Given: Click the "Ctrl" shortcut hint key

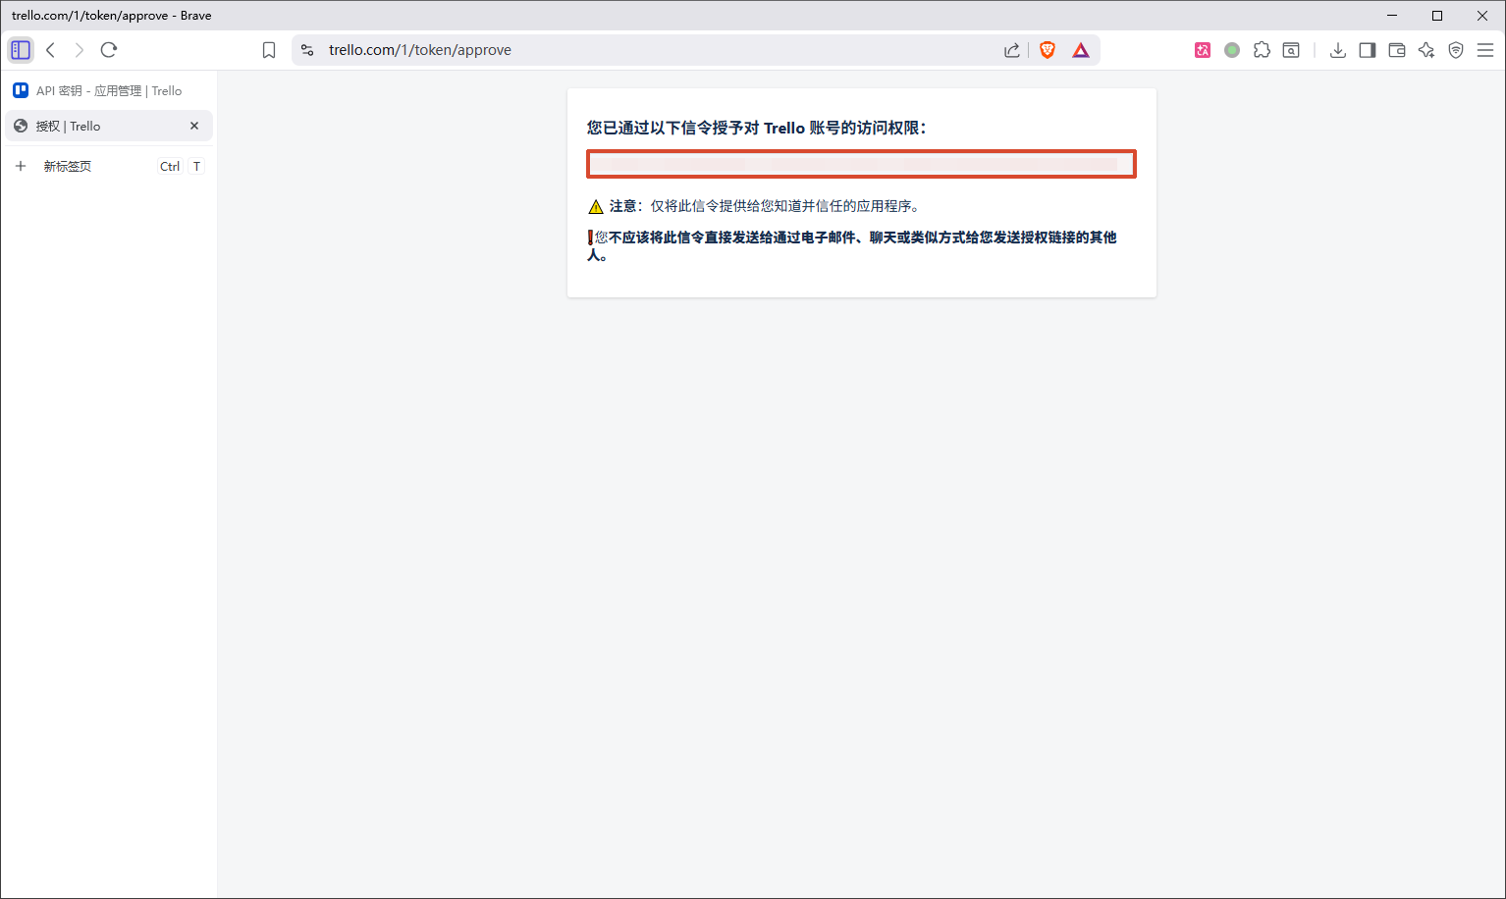Looking at the screenshot, I should (170, 167).
